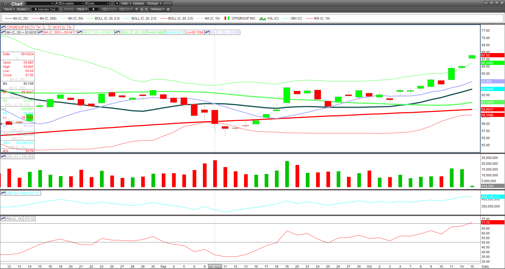Viewport: 505px width, 269px height.
Task: Click the symbol search magnifier icon
Action: [56, 3]
